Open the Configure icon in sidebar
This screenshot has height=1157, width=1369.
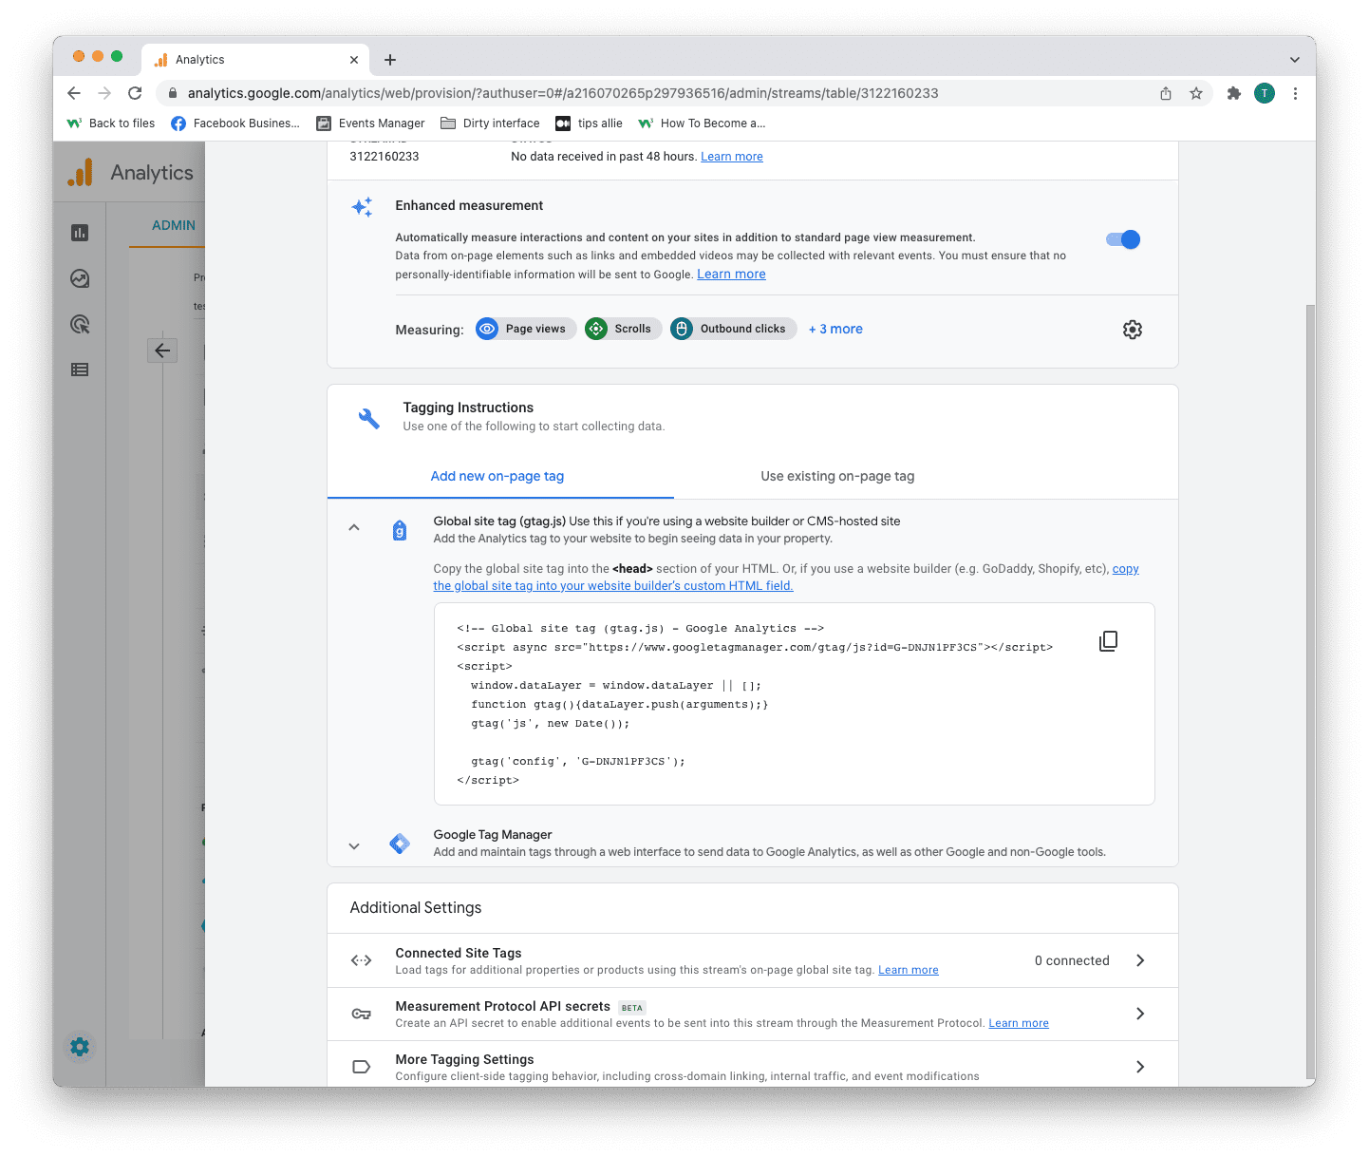click(80, 370)
